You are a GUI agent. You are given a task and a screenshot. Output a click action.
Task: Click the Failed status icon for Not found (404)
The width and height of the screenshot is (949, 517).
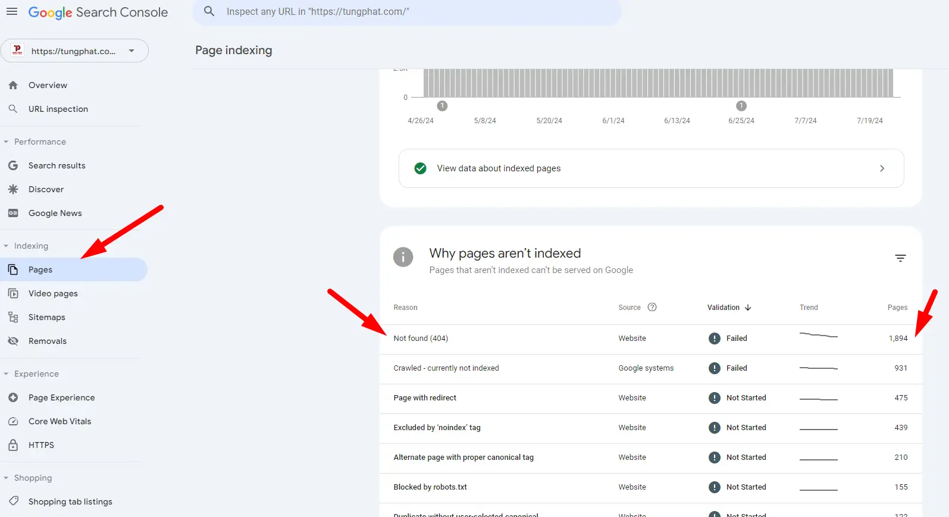[715, 339]
